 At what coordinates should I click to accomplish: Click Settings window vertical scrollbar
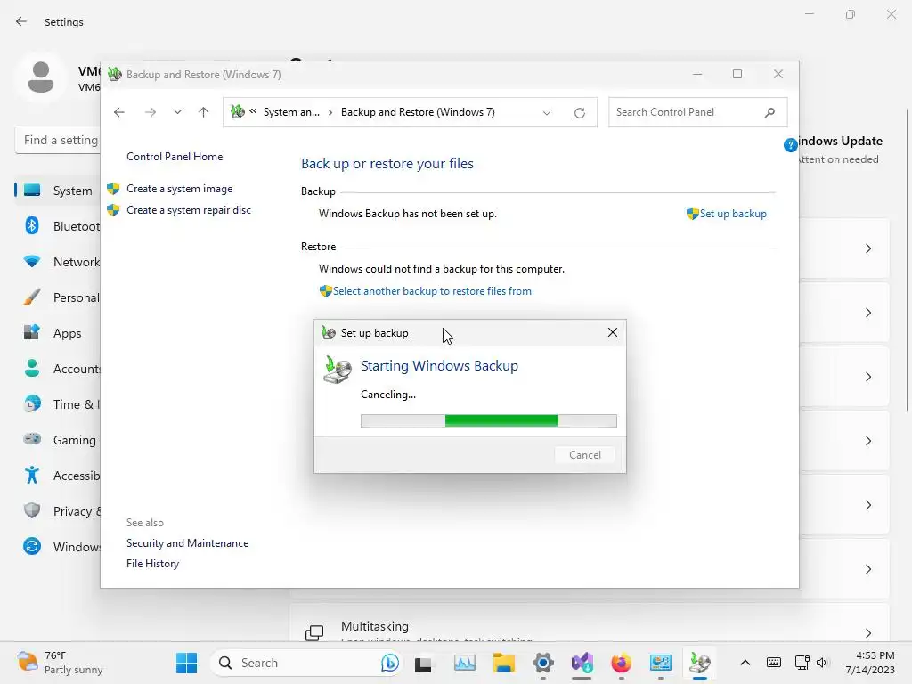(x=908, y=261)
